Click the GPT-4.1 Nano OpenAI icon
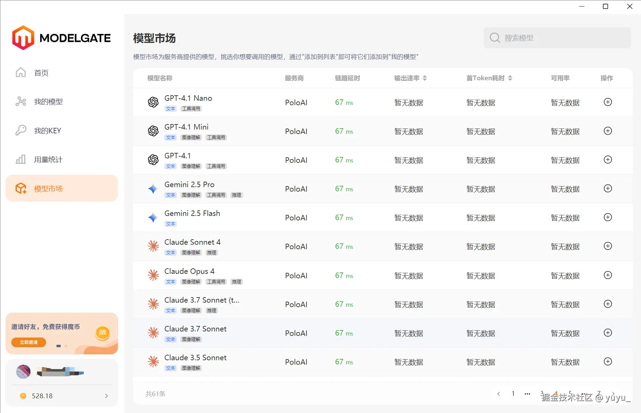This screenshot has height=413, width=641. [x=153, y=102]
